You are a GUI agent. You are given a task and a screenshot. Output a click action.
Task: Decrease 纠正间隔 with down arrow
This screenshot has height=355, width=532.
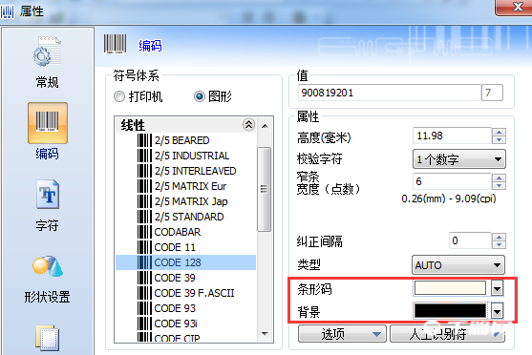[x=499, y=244]
